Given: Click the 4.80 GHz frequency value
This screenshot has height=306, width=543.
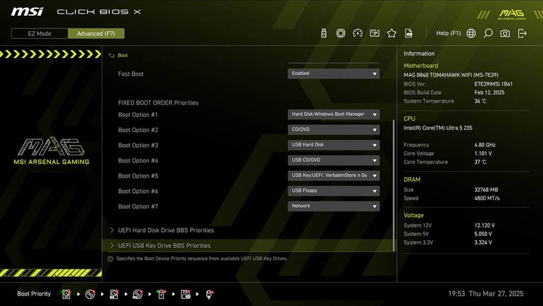Looking at the screenshot, I should [485, 145].
